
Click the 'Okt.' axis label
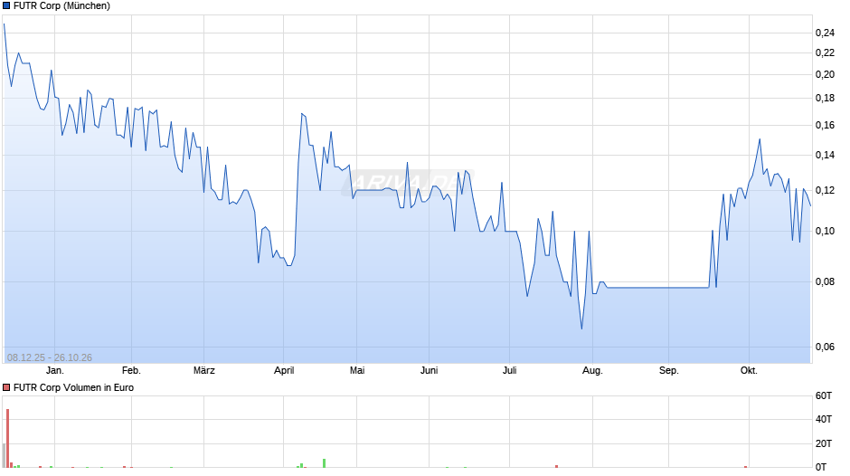pos(749,371)
